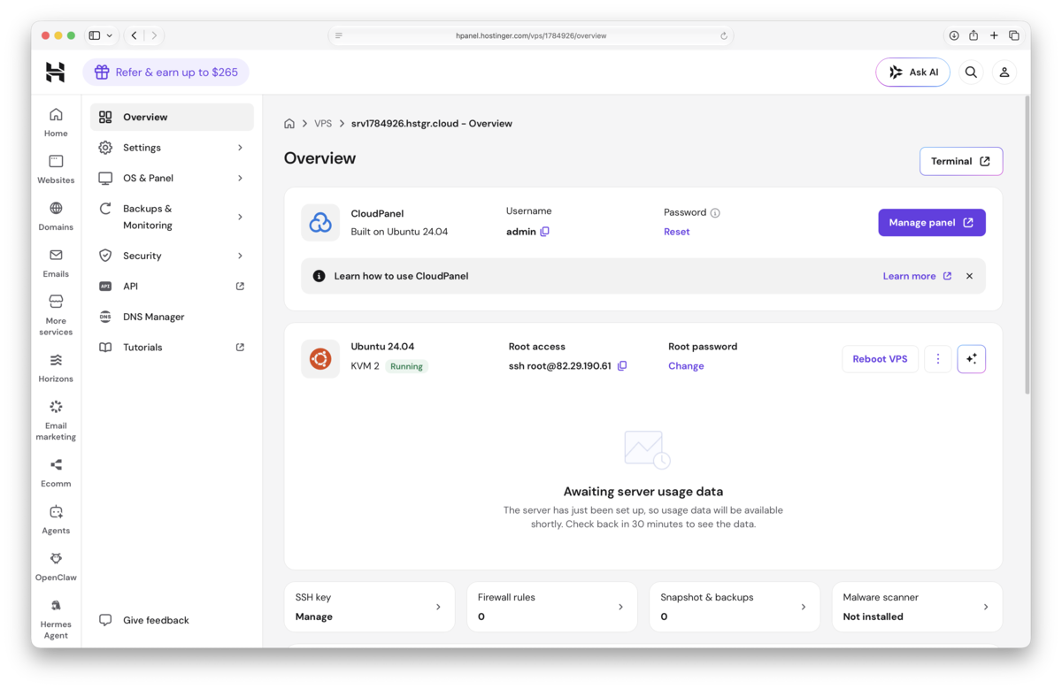Screen dimensions: 1062x689
Task: Click the Reboot VPS button
Action: coord(880,359)
